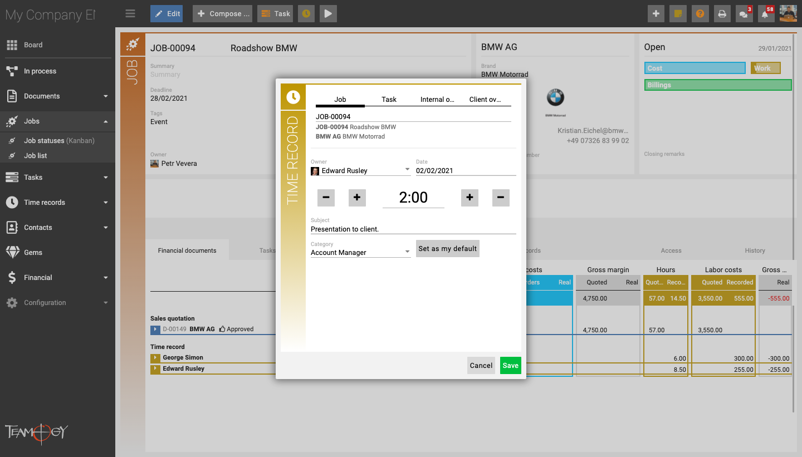Click the plus button left of time
Image resolution: width=802 pixels, height=457 pixels.
click(357, 198)
